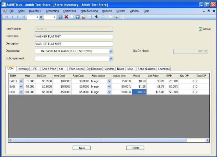The width and height of the screenshot is (217, 157).
Task: Switch to the Cost & Price tab
Action: [49, 69]
